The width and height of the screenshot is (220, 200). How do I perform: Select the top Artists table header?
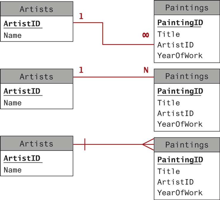[x=37, y=9]
